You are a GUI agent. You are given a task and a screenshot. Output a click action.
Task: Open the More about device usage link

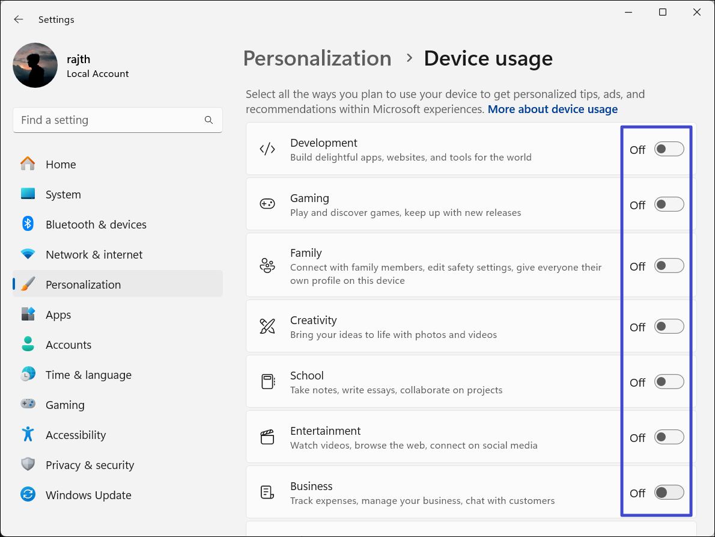point(552,109)
